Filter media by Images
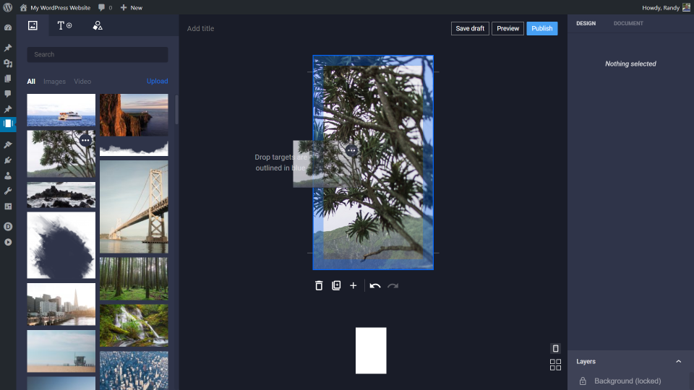This screenshot has width=694, height=390. coord(54,82)
